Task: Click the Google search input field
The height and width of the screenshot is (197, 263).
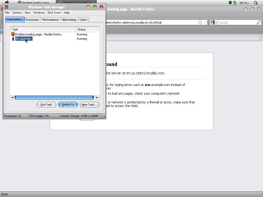Action: click(237, 23)
